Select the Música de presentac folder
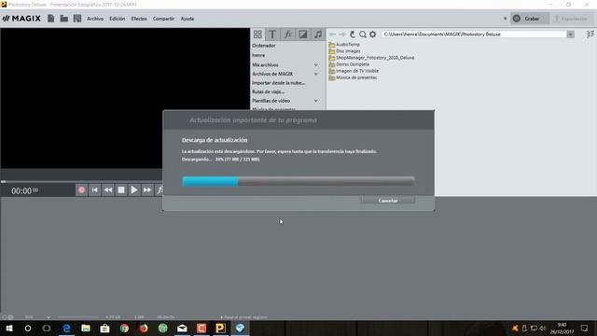 (353, 77)
